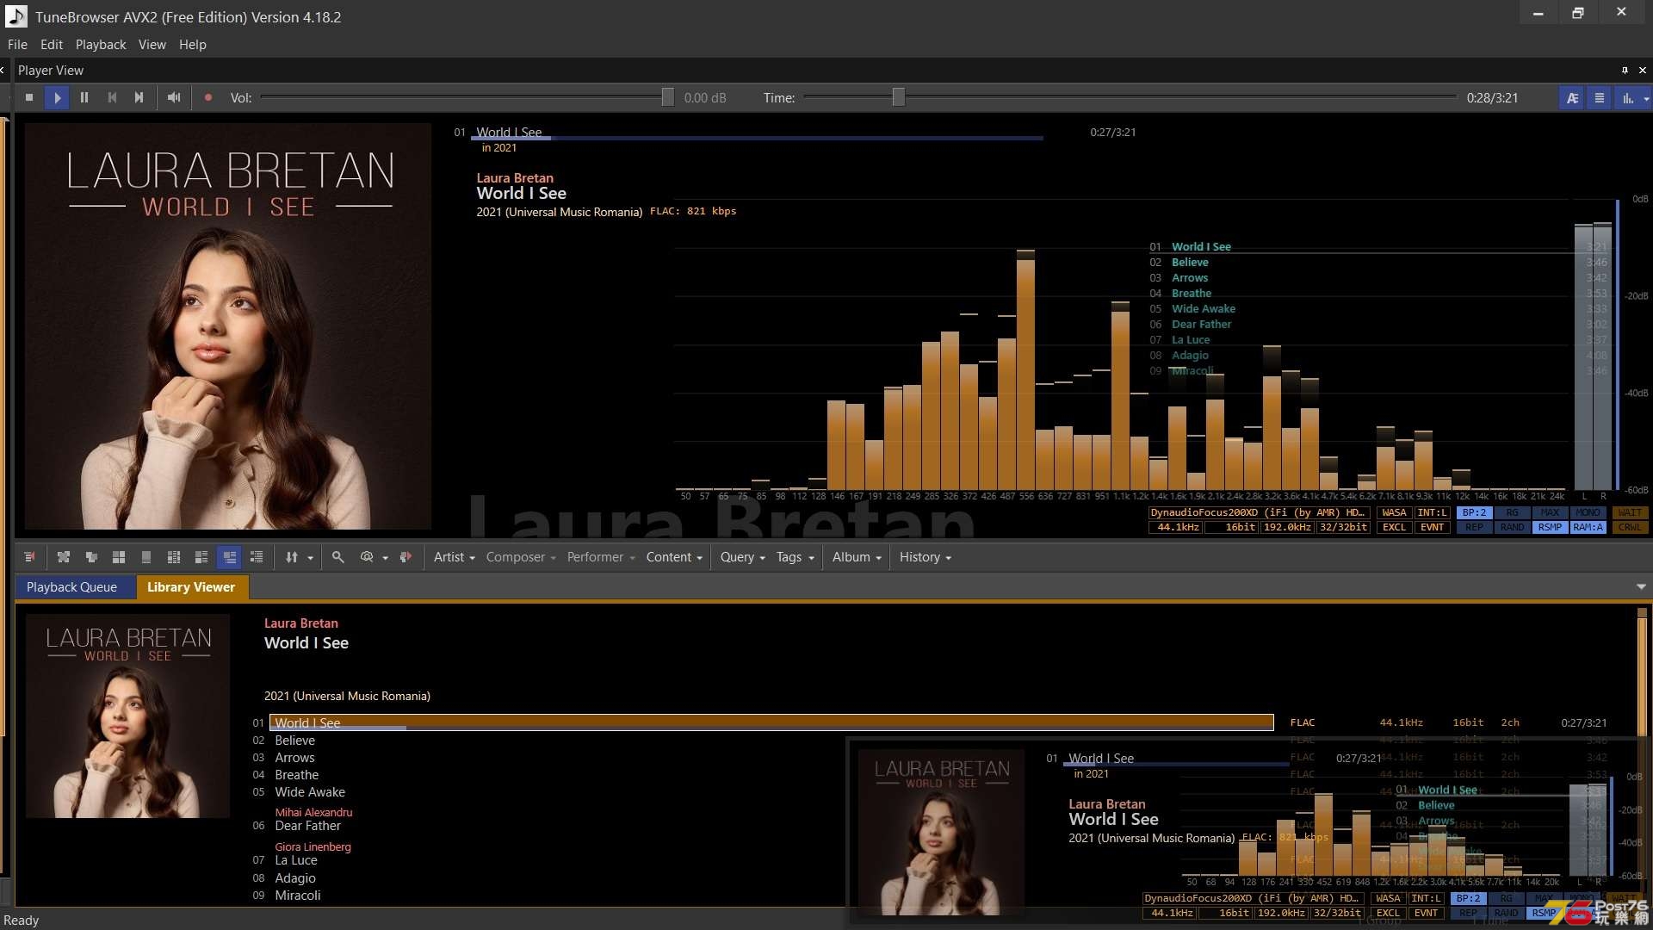Click the expand-all tree icon in library toolbar
1653x930 pixels.
[63, 557]
